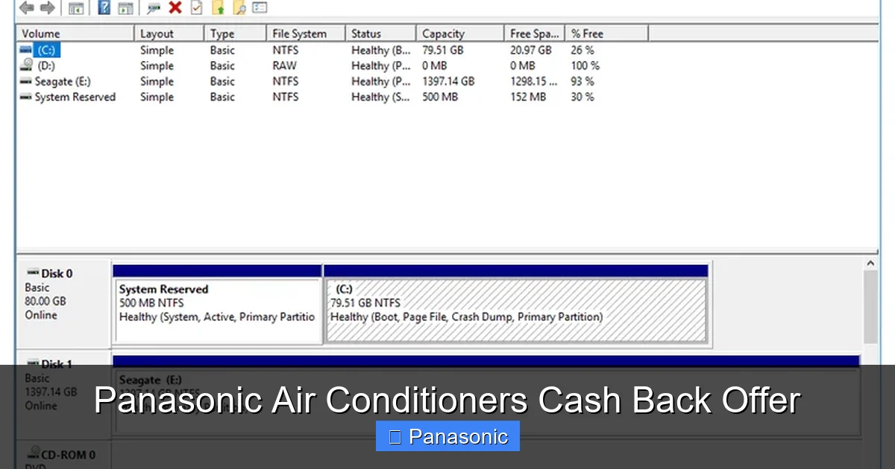Click the Back arrow toolbar icon
895x469 pixels.
[x=27, y=8]
